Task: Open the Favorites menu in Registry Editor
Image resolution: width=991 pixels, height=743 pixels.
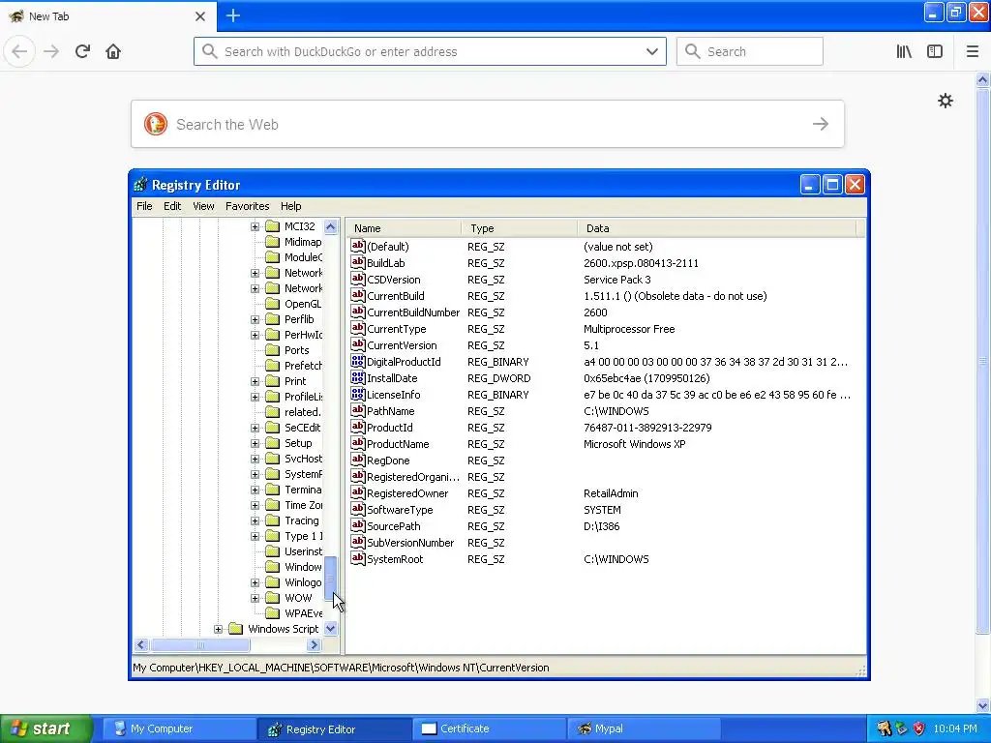Action: [247, 206]
